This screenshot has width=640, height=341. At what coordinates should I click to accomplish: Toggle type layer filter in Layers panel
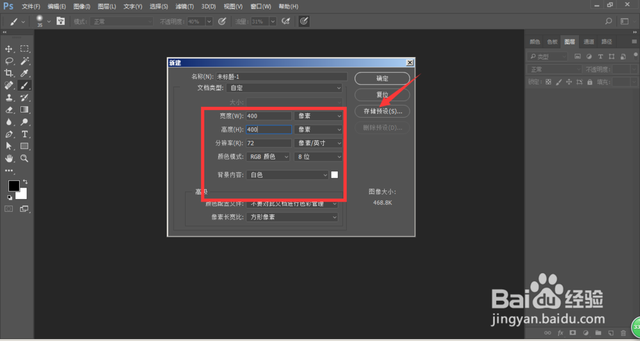click(x=600, y=57)
